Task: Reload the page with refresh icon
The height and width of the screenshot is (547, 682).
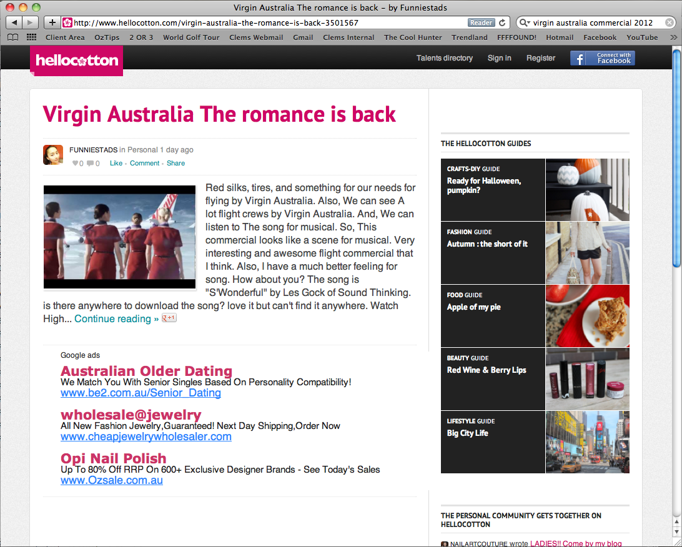Action: (x=502, y=22)
